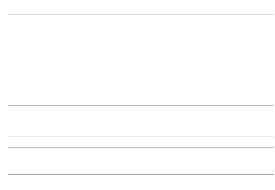Viewport: 275px width, 190px height.
Task: Click the right cell of first narrow row
Action: click(x=175, y=142)
